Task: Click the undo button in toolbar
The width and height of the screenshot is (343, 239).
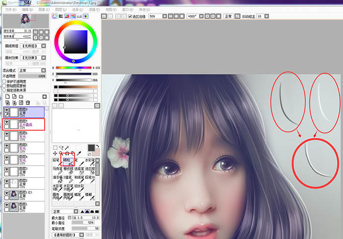Action: click(104, 16)
